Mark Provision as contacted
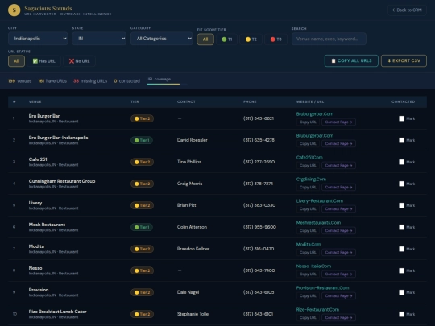This screenshot has height=326, width=435. pos(401,292)
